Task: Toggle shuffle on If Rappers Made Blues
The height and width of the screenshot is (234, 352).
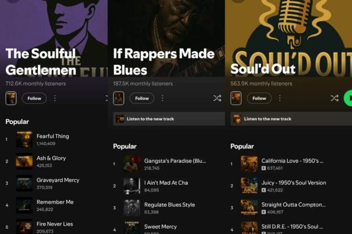Action: point(217,98)
